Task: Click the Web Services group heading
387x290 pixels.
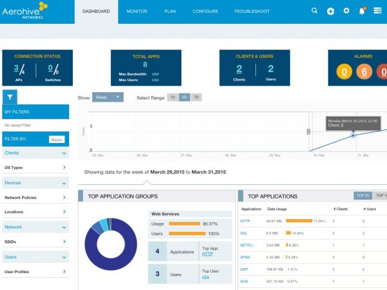Action: click(x=165, y=214)
